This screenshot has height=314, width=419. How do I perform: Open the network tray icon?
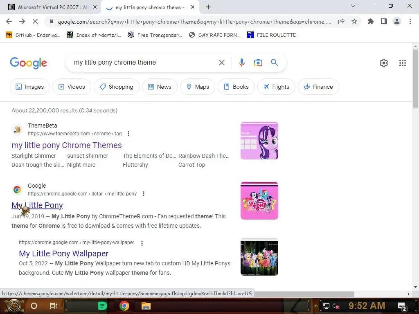[326, 306]
